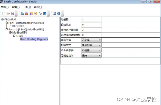Click the Add node green plus icon
The height and width of the screenshot is (105, 161).
[x=22, y=13]
